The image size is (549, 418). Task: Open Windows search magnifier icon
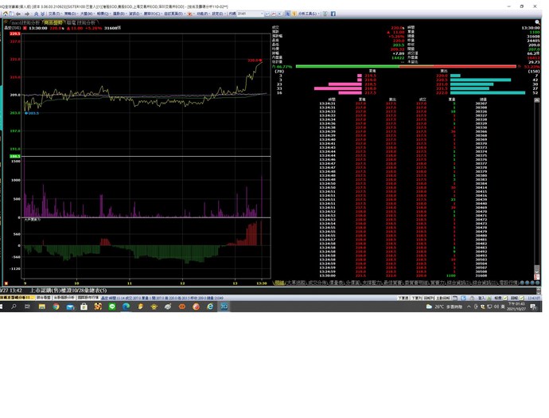14,307
